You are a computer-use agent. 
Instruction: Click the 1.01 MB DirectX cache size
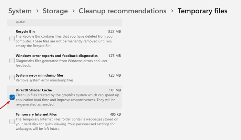point(114,90)
